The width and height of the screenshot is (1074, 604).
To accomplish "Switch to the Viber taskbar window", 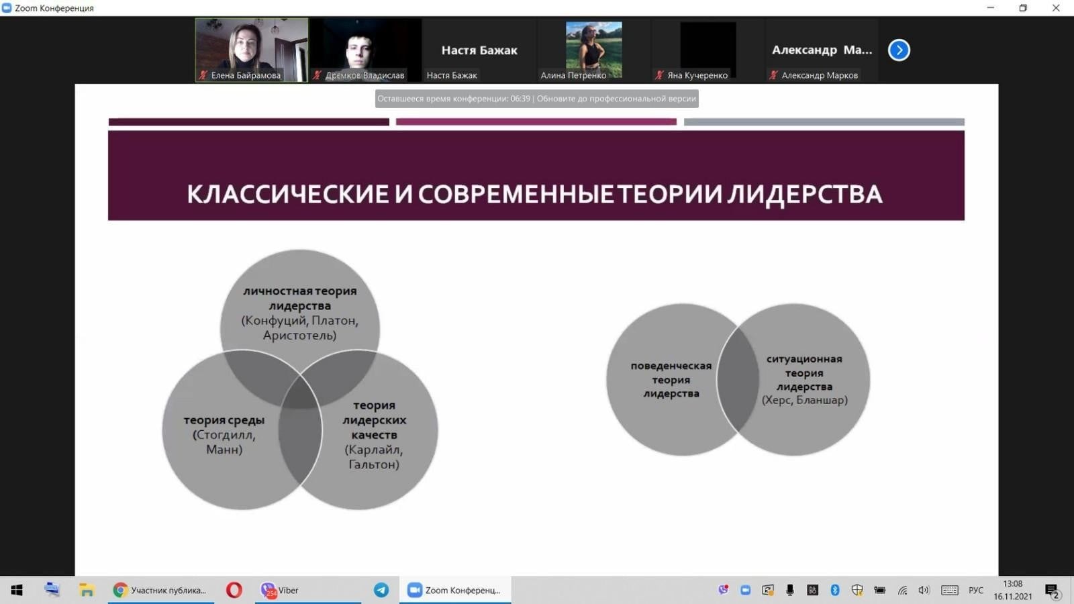I will [x=281, y=590].
